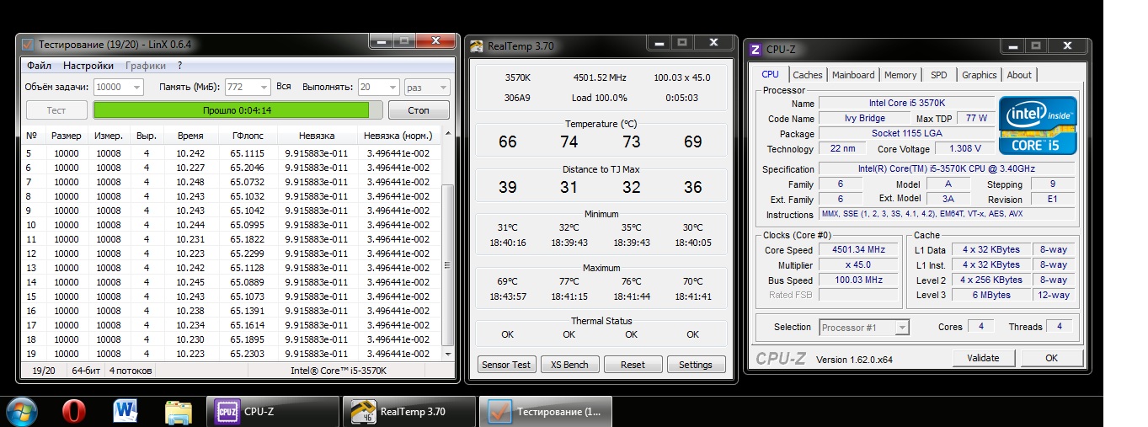The width and height of the screenshot is (1148, 427).
Task: Switch to the Mainboard tab in CPU-Z
Action: (853, 75)
